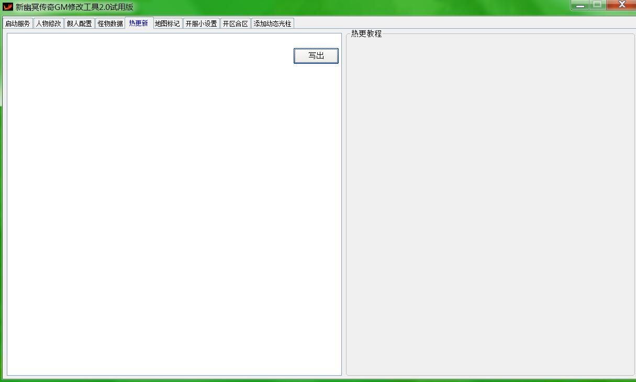Click the active 热更新 tab

[139, 23]
